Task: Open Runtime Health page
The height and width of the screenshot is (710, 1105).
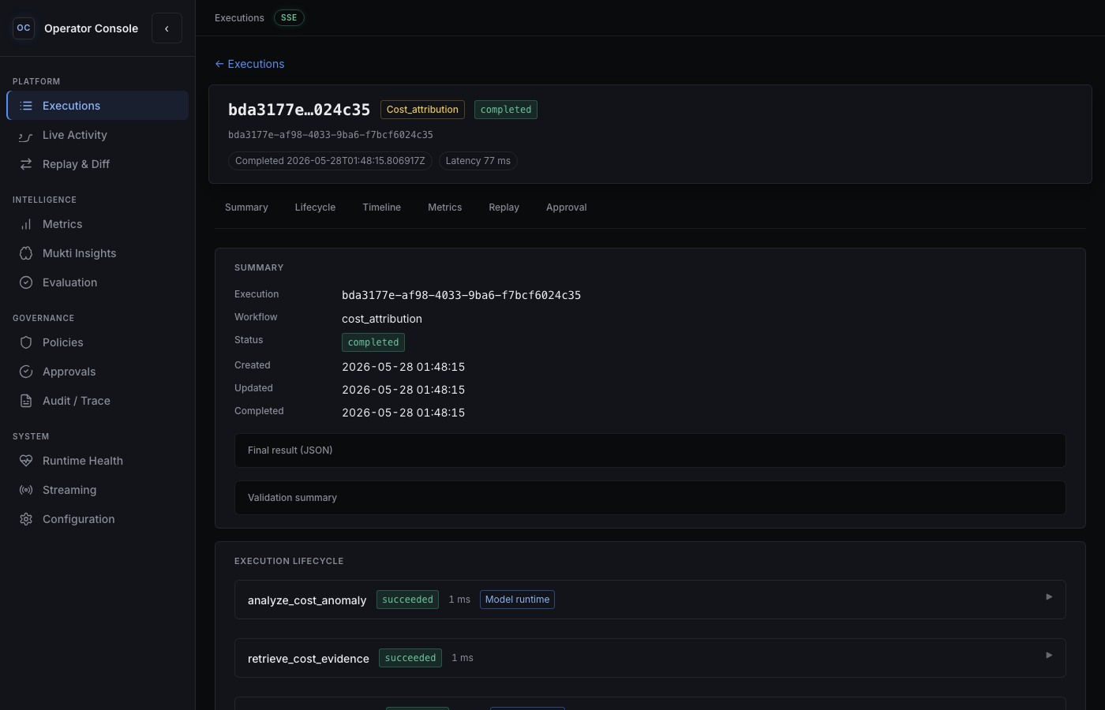Action: (x=98, y=461)
